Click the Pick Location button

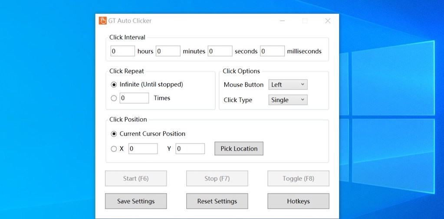239,149
